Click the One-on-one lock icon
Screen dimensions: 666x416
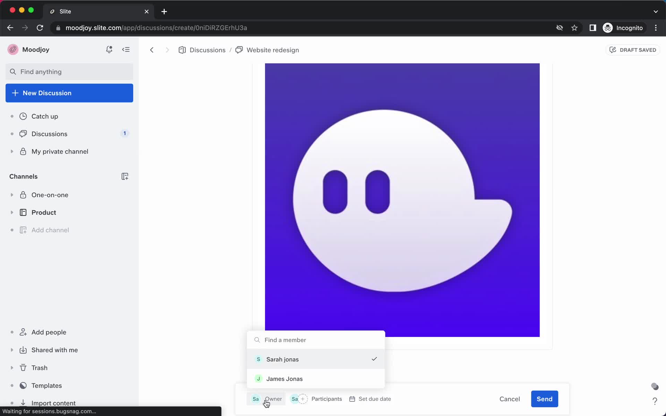point(23,195)
